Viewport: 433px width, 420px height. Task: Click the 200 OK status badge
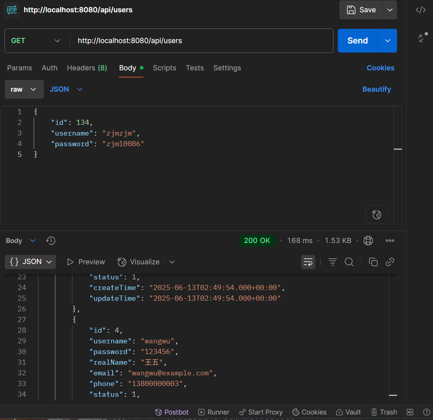(257, 241)
